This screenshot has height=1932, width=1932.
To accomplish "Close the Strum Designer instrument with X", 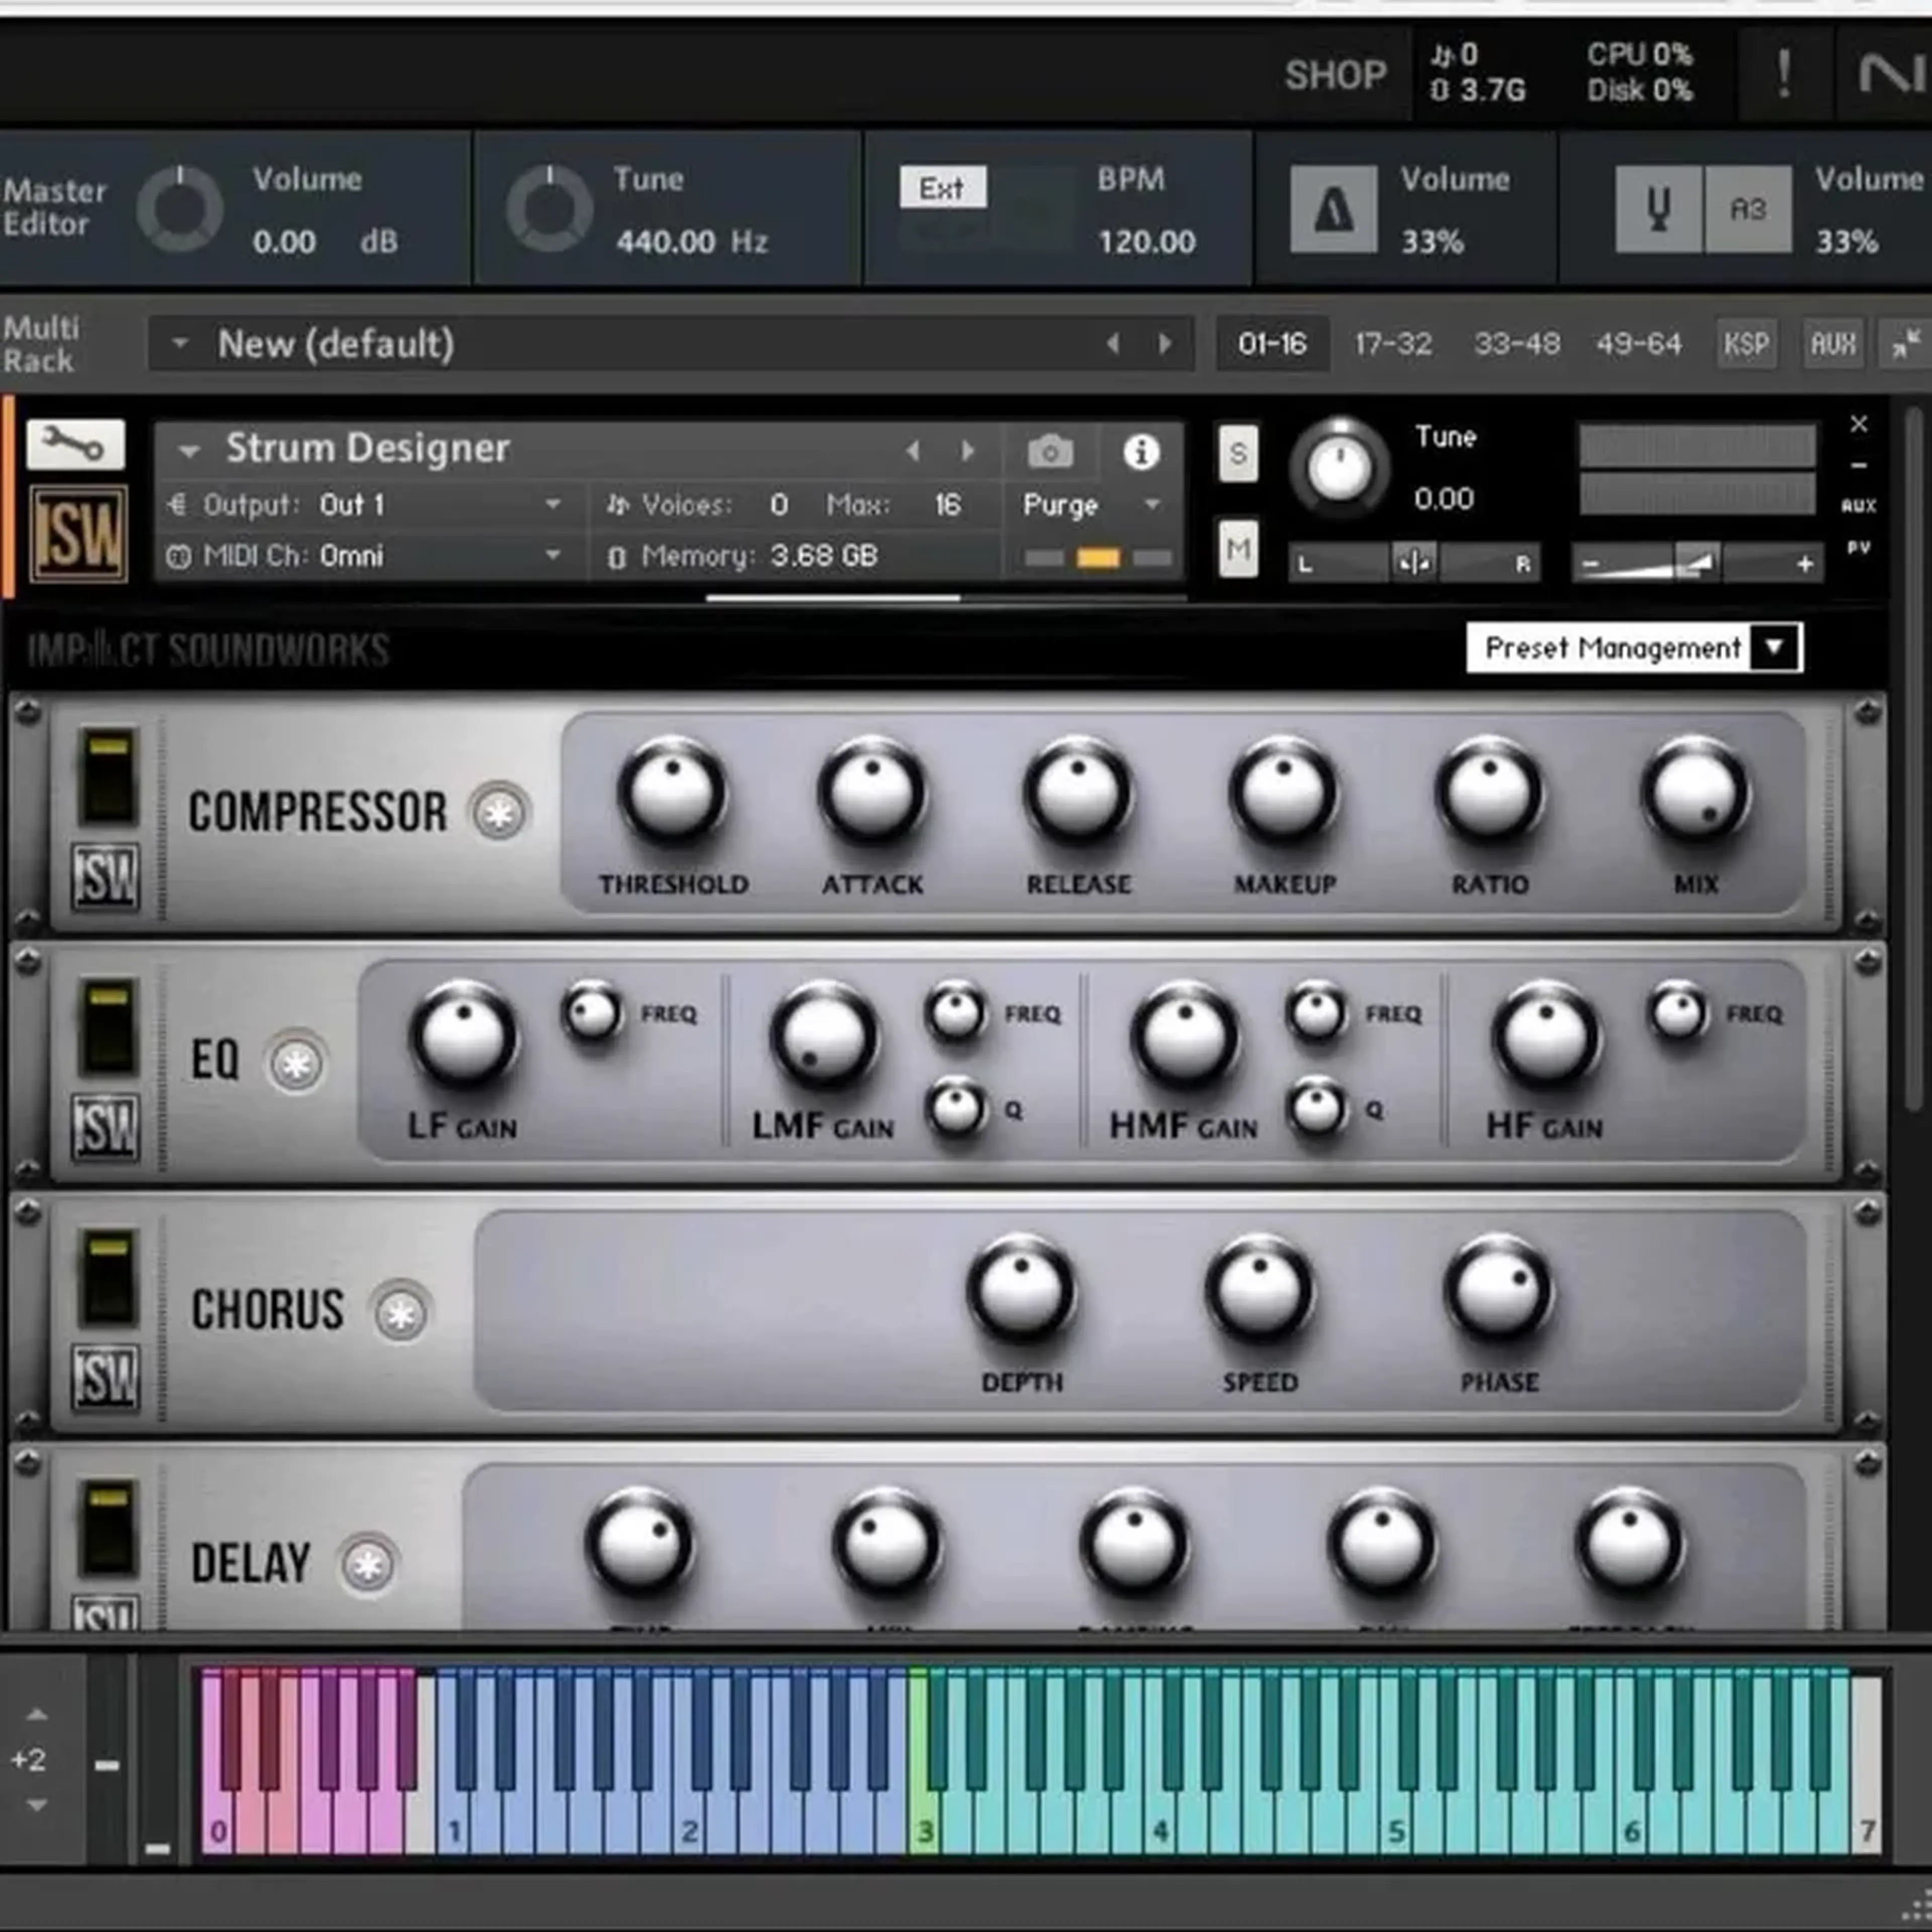I will (x=1859, y=424).
